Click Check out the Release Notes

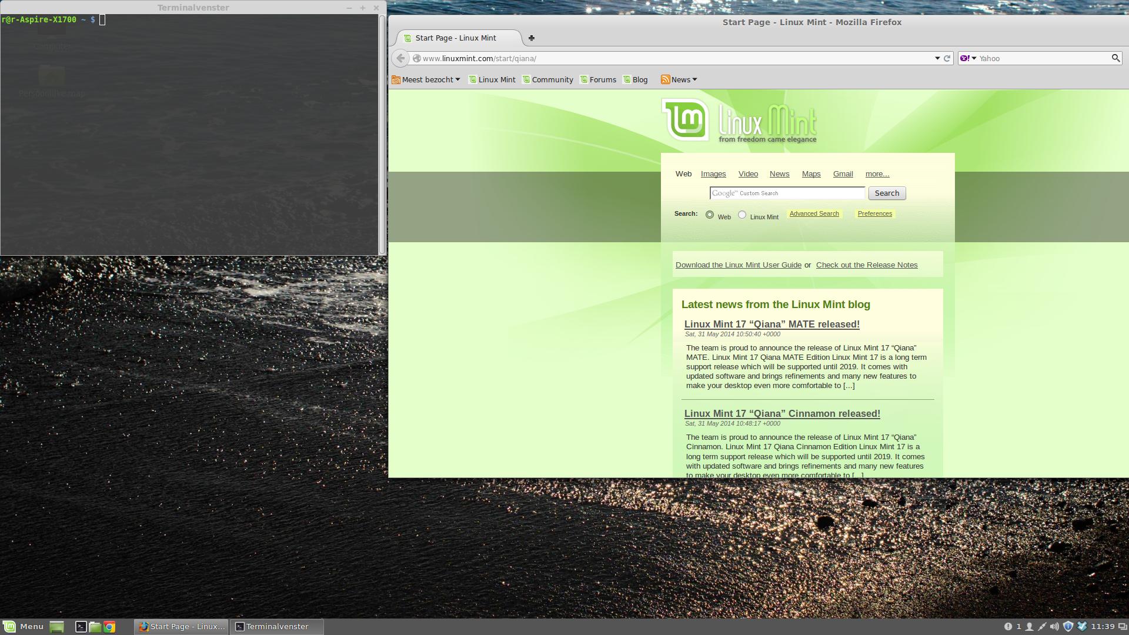point(867,265)
